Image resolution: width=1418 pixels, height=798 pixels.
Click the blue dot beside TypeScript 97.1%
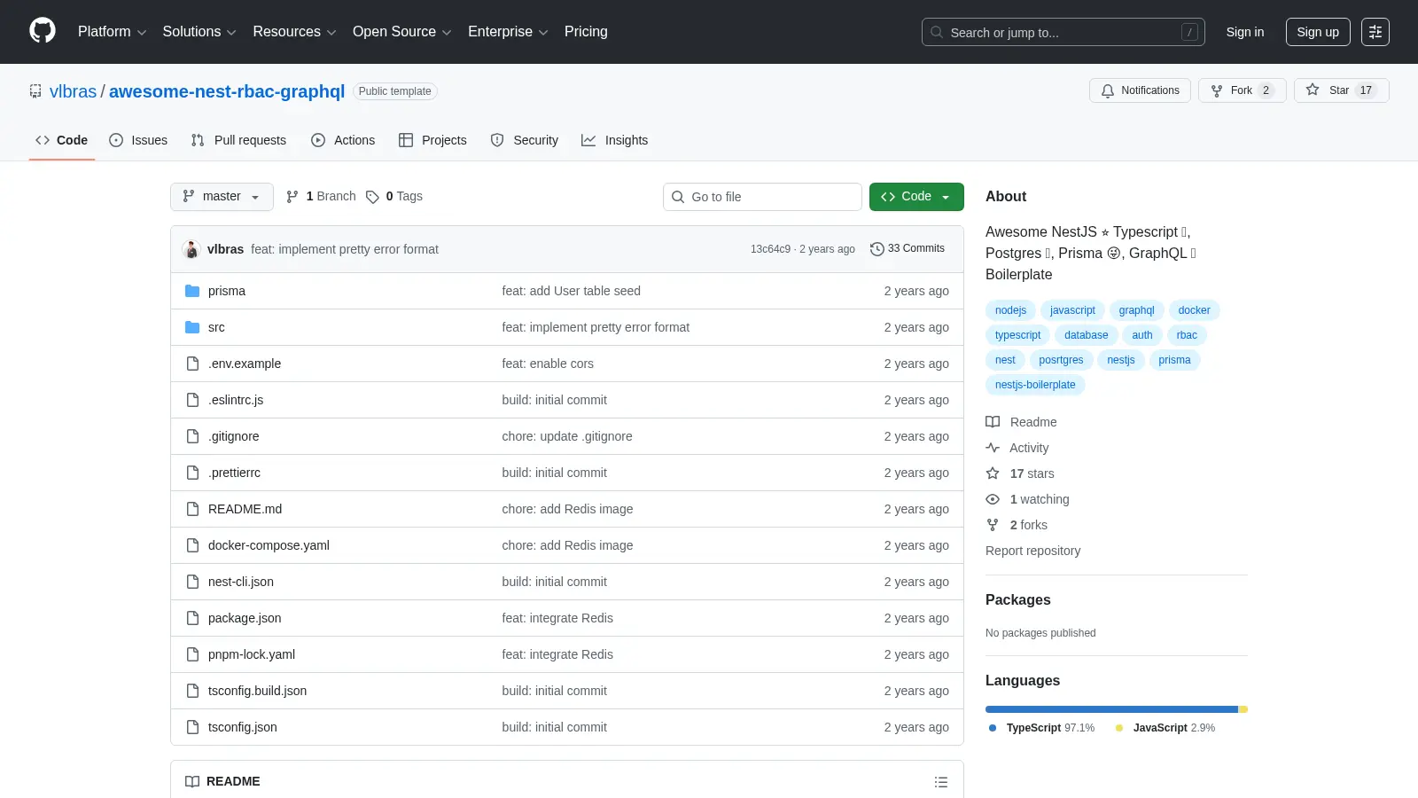tap(993, 728)
